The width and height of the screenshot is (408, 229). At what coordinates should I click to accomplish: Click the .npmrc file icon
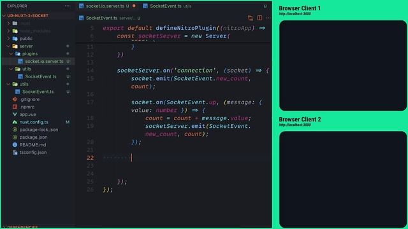[x=15, y=107]
